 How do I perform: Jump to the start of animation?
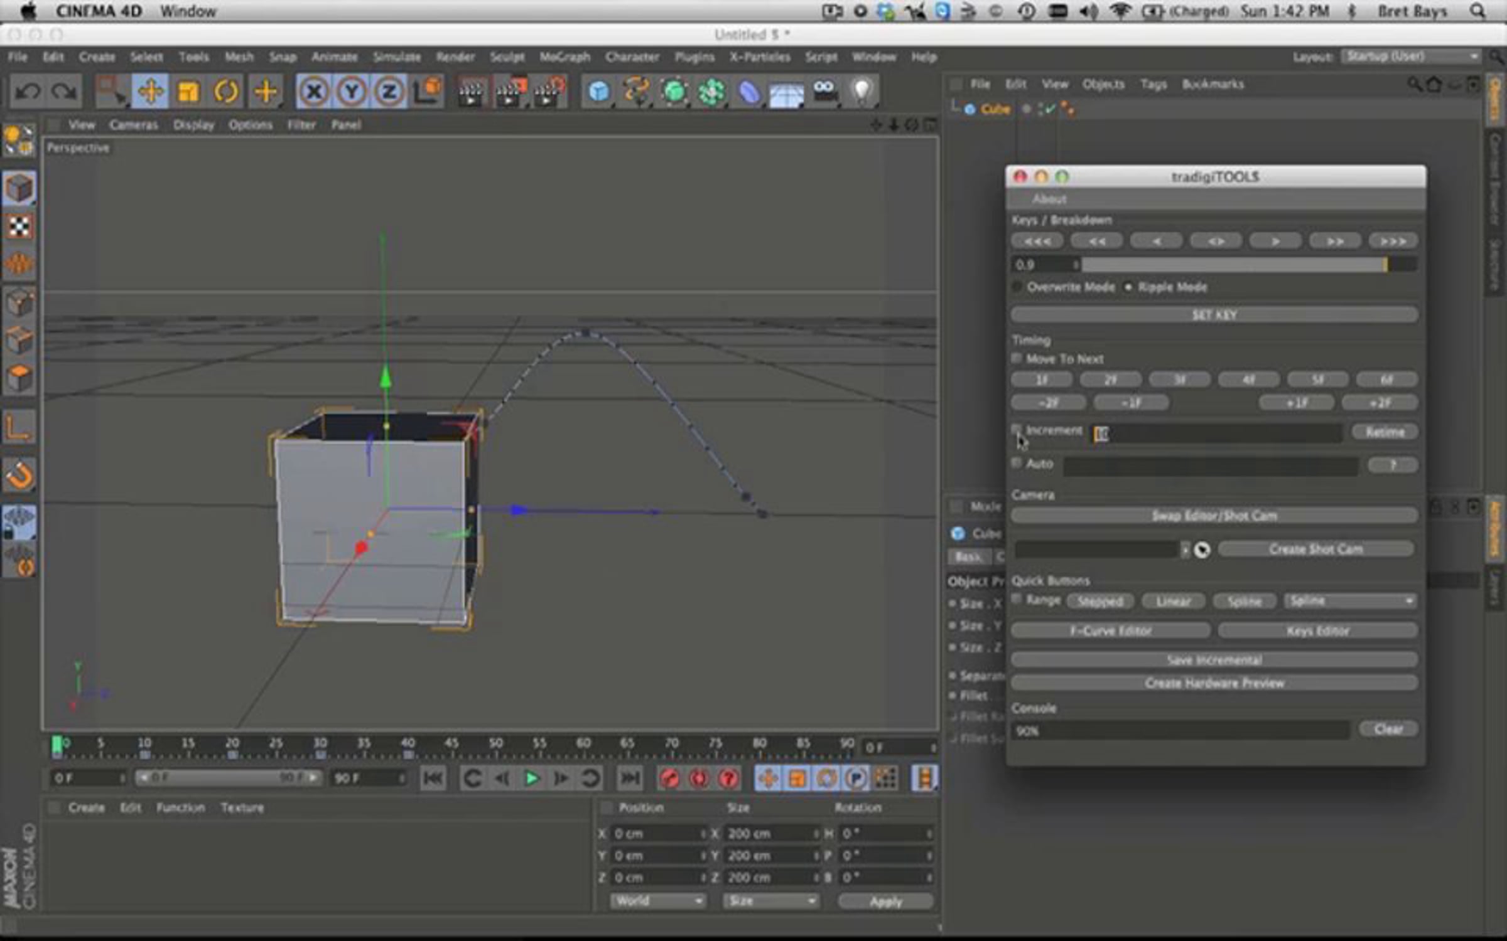[433, 779]
